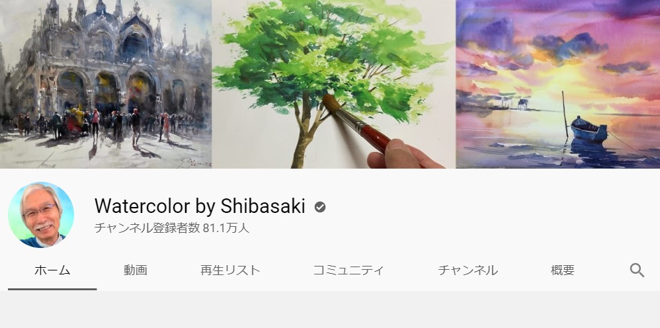Click the blue boat in sunset painting
The width and height of the screenshot is (660, 328).
click(589, 129)
